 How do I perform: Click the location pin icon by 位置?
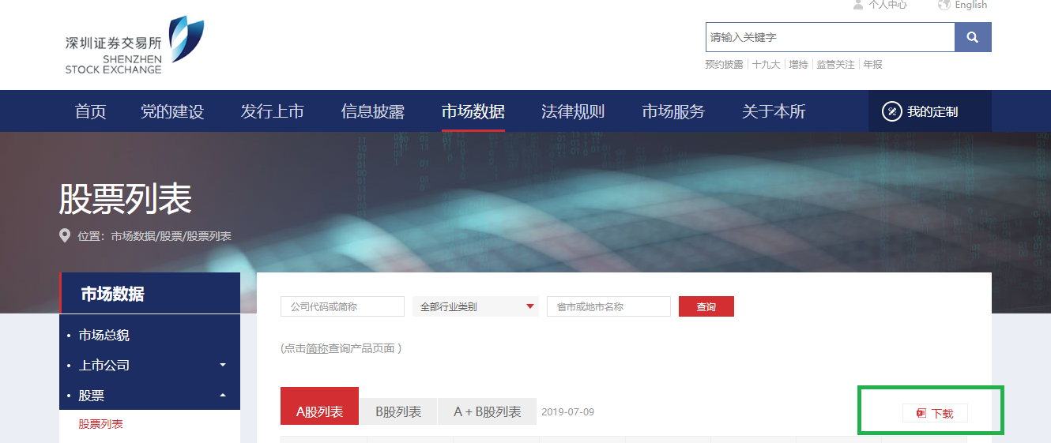point(65,235)
